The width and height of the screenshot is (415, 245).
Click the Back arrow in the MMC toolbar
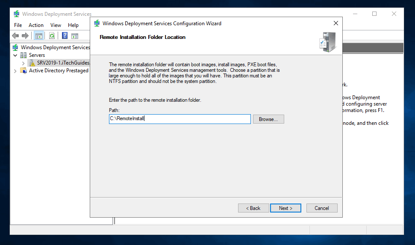[x=16, y=36]
